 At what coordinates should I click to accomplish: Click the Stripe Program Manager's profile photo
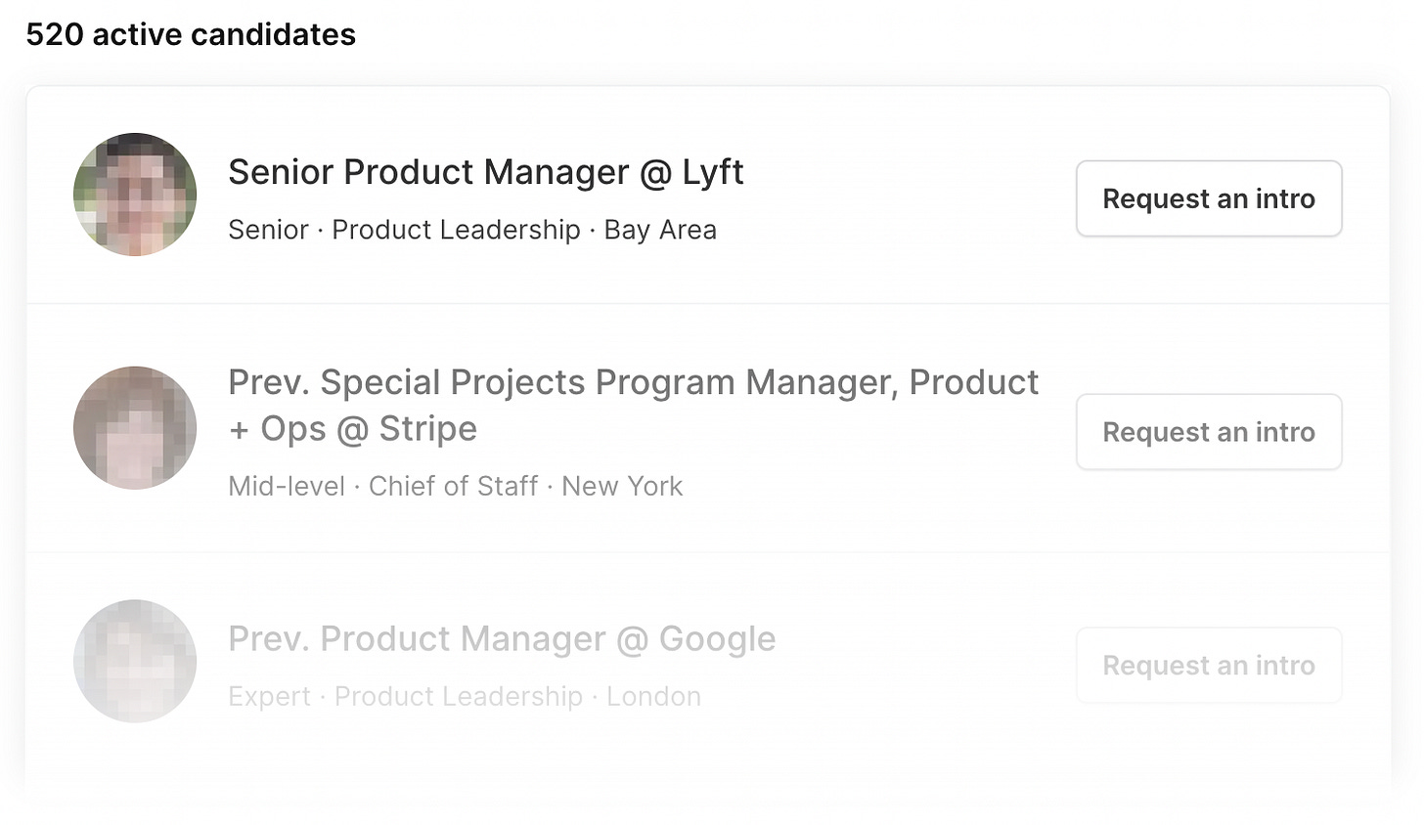(x=135, y=428)
